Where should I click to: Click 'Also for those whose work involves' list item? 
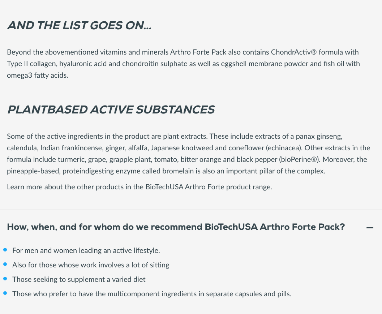pos(91,265)
